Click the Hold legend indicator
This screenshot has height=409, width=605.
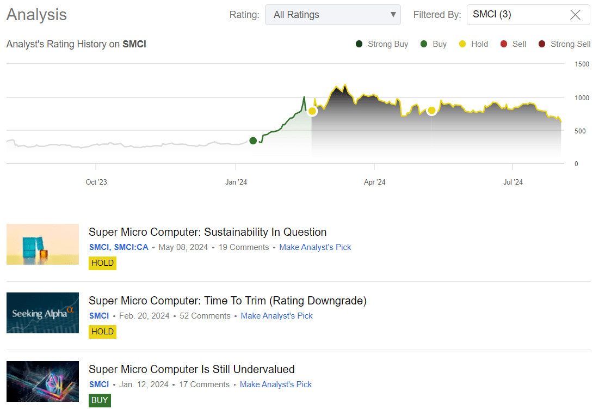pyautogui.click(x=464, y=44)
